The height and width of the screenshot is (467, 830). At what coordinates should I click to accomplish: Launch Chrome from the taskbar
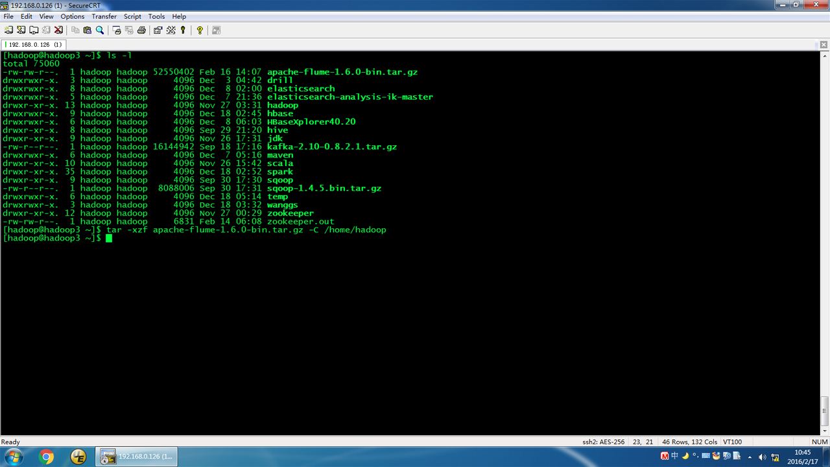tap(47, 457)
